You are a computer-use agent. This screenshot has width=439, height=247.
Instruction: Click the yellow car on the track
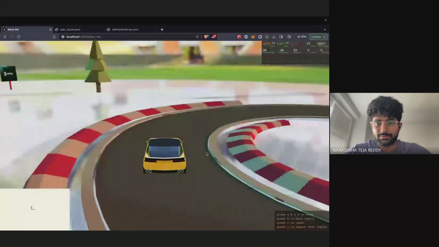tap(165, 155)
